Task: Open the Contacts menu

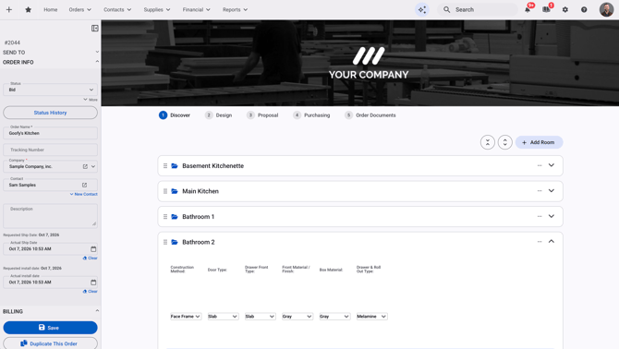Action: click(117, 9)
